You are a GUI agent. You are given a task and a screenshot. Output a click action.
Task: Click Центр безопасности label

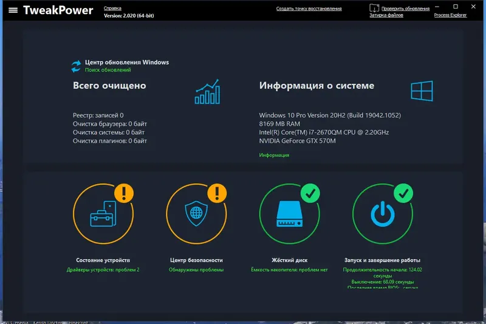pyautogui.click(x=196, y=260)
